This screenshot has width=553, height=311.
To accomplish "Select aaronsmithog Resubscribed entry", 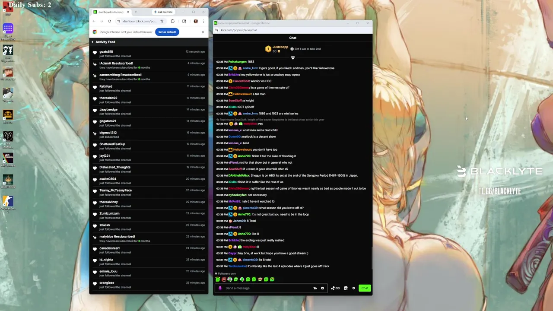I will pos(149,77).
